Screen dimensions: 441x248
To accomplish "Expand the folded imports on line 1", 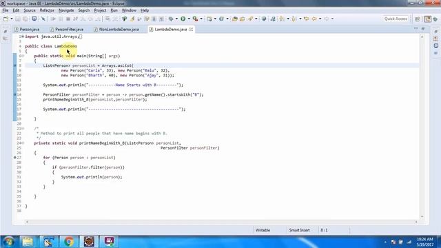I will point(23,37).
